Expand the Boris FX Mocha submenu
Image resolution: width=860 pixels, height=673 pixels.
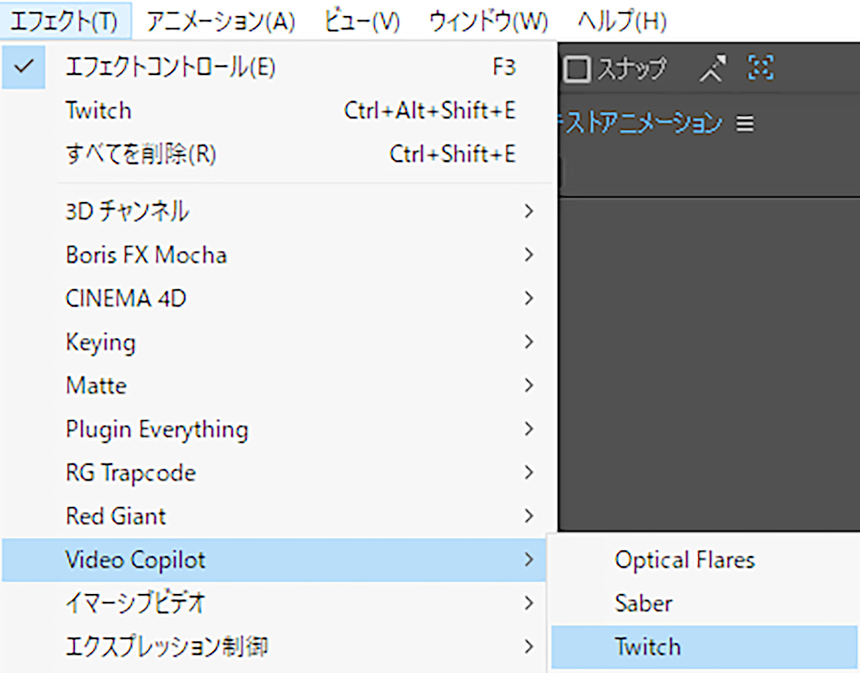pos(278,254)
